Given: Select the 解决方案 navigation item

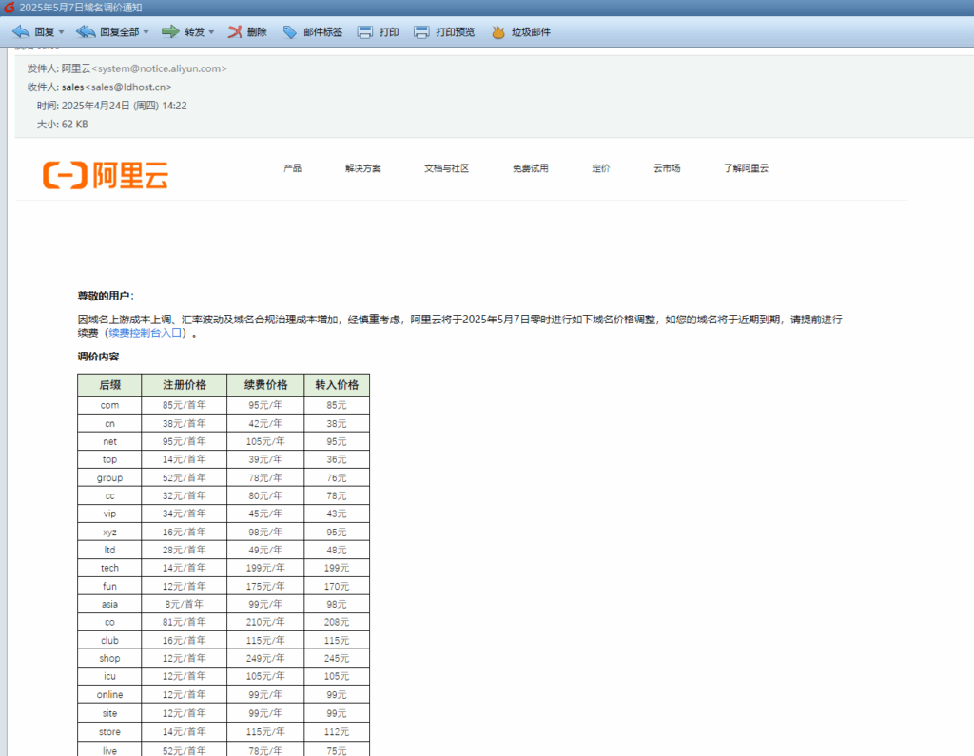Looking at the screenshot, I should click(363, 168).
